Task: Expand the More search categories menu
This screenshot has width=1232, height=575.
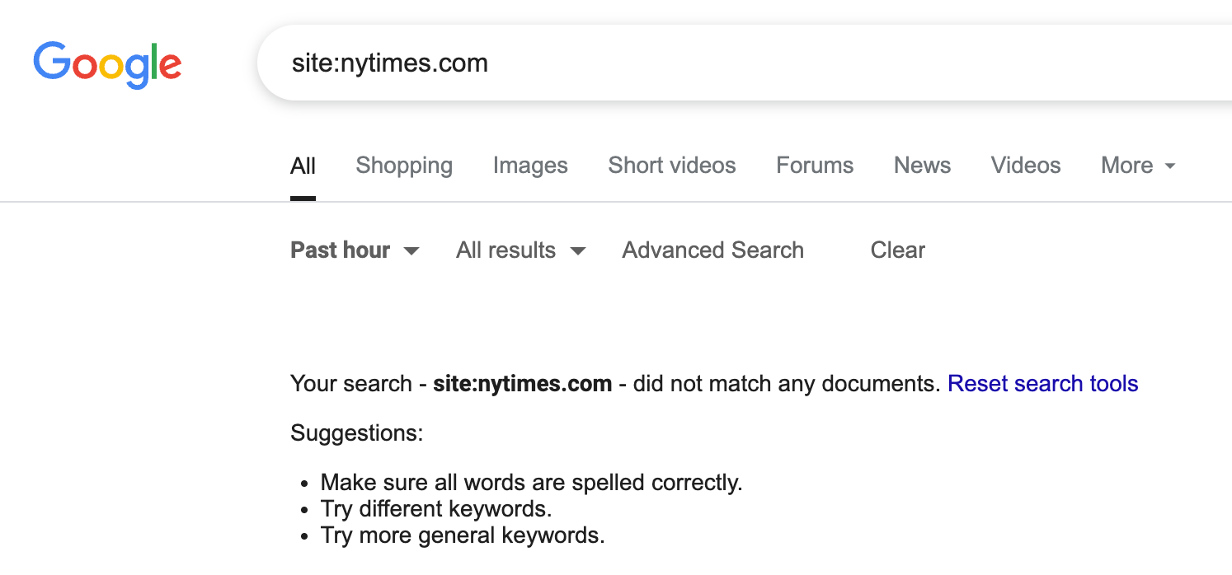Action: (x=1136, y=165)
